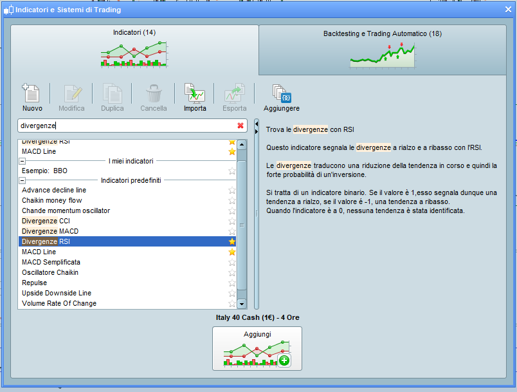This screenshot has height=392, width=517.
Task: Click the Importa import icon
Action: click(195, 93)
